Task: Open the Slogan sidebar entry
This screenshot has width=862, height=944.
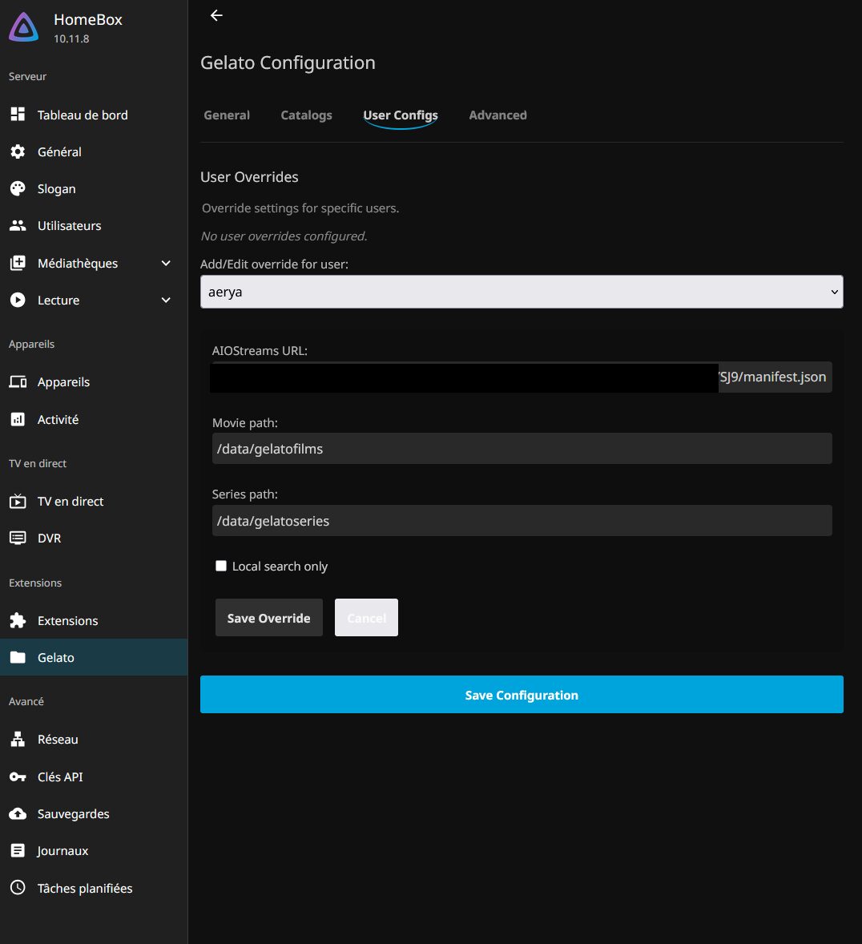Action: tap(94, 188)
